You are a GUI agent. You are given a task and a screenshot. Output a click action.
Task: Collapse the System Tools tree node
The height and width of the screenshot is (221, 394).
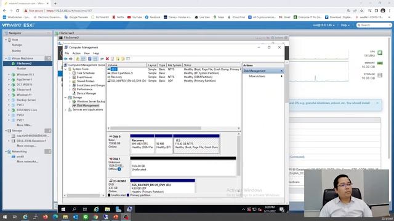[66, 69]
